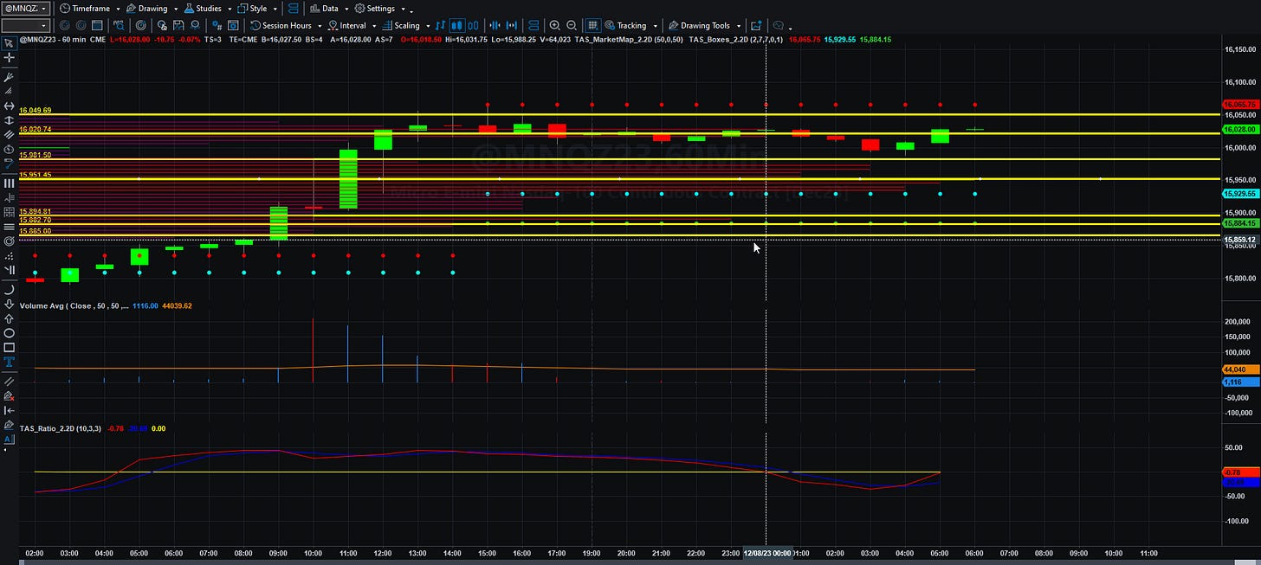The width and height of the screenshot is (1261, 565).
Task: Select the rectangle drawing tool
Action: tap(10, 347)
